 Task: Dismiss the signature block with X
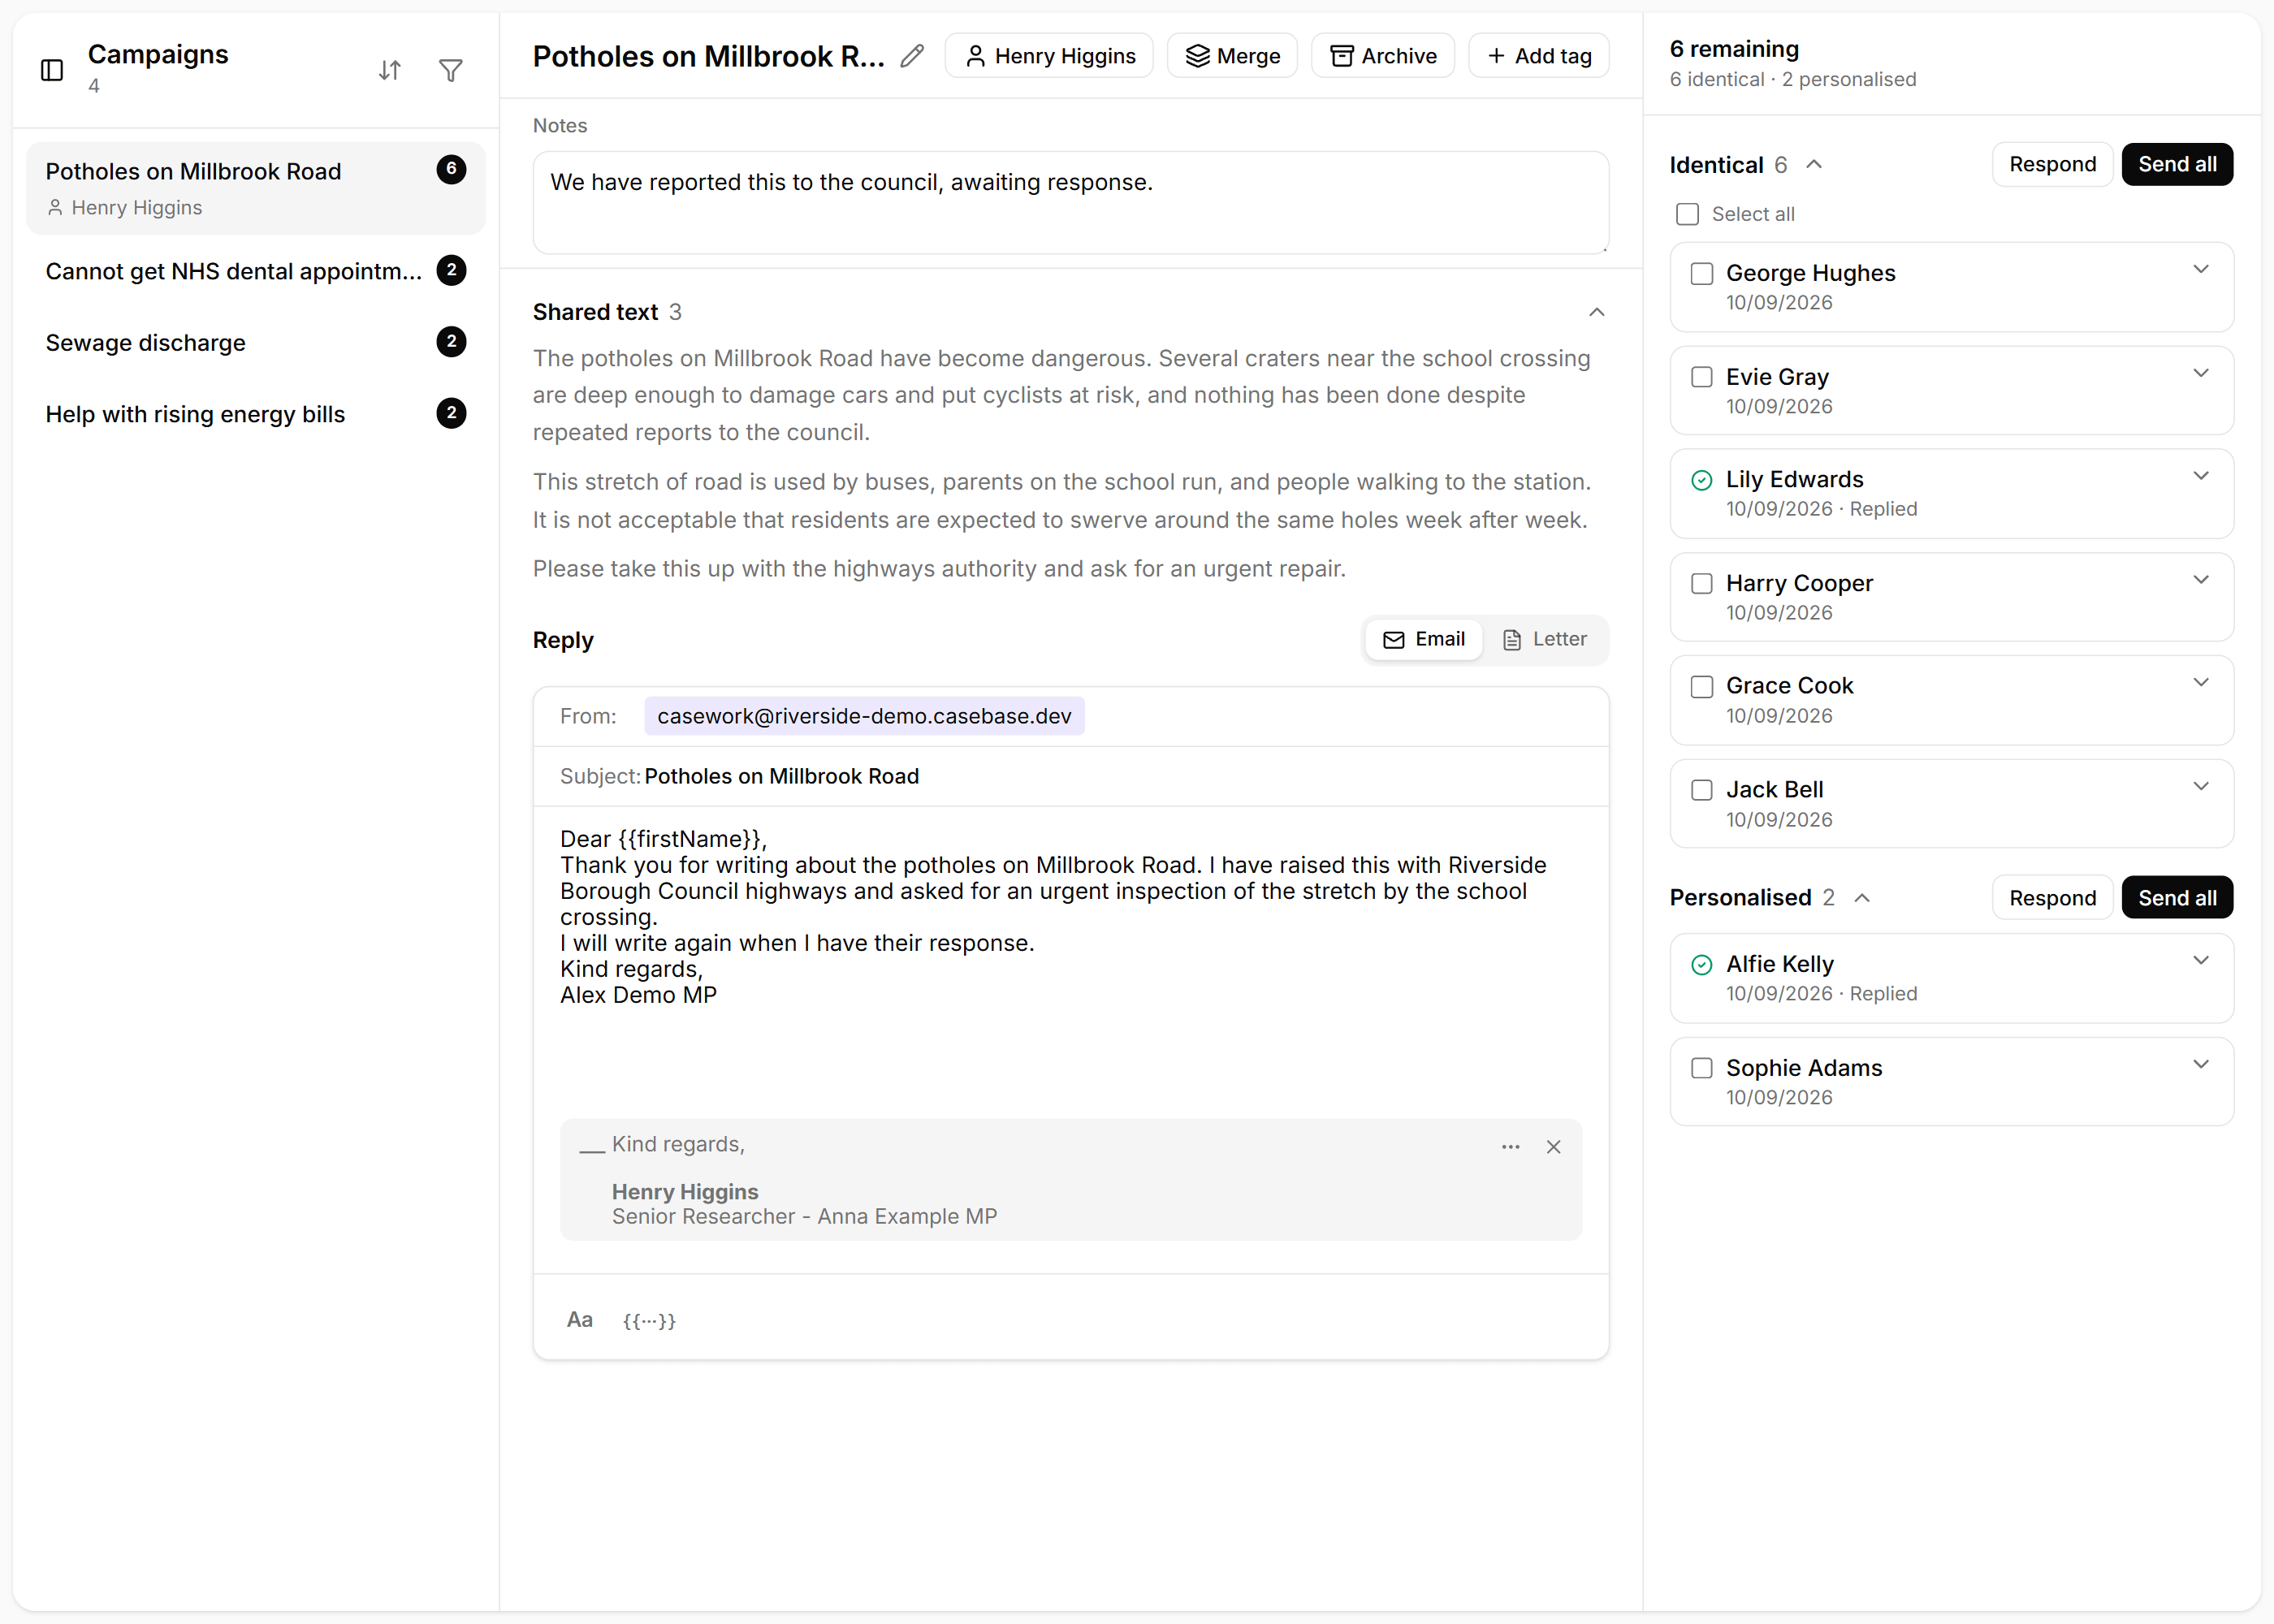1553,1147
